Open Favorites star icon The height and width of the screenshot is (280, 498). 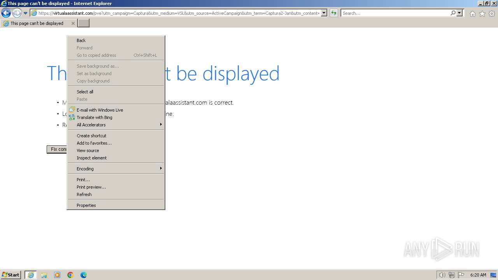482,14
